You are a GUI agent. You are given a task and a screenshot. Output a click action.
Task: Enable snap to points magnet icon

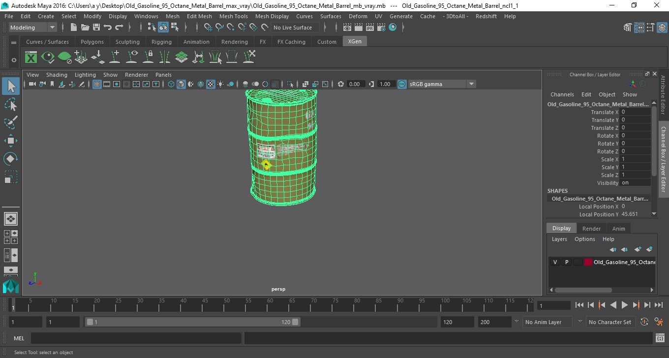pos(231,28)
